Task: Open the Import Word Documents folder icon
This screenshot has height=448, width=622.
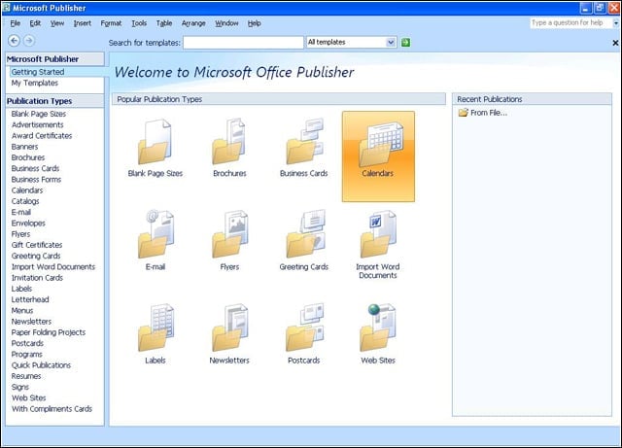Action: [x=378, y=234]
